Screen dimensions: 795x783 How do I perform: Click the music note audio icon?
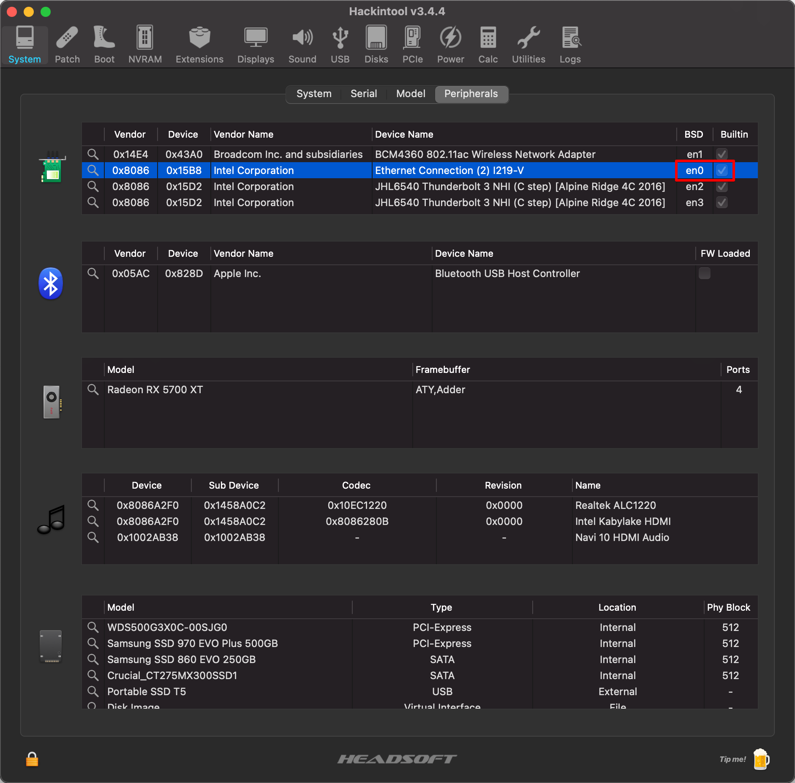click(52, 519)
